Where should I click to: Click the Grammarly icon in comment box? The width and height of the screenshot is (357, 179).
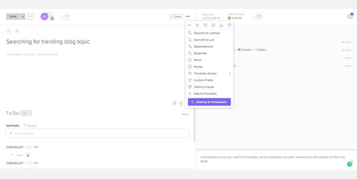click(x=350, y=164)
